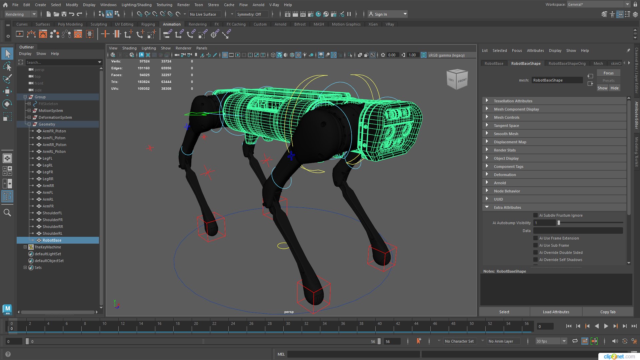This screenshot has height=360, width=640.
Task: Go to start of playback range
Action: point(569,326)
